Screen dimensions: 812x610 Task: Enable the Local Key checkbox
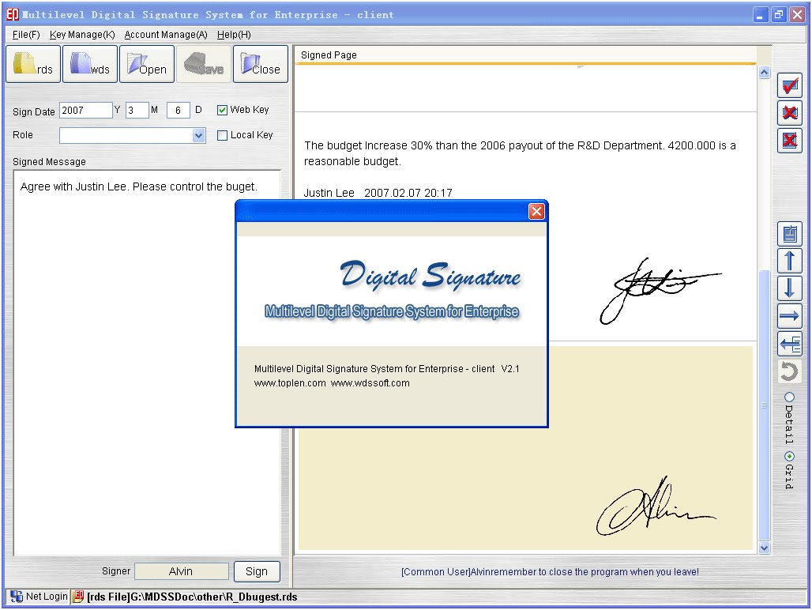(x=222, y=135)
